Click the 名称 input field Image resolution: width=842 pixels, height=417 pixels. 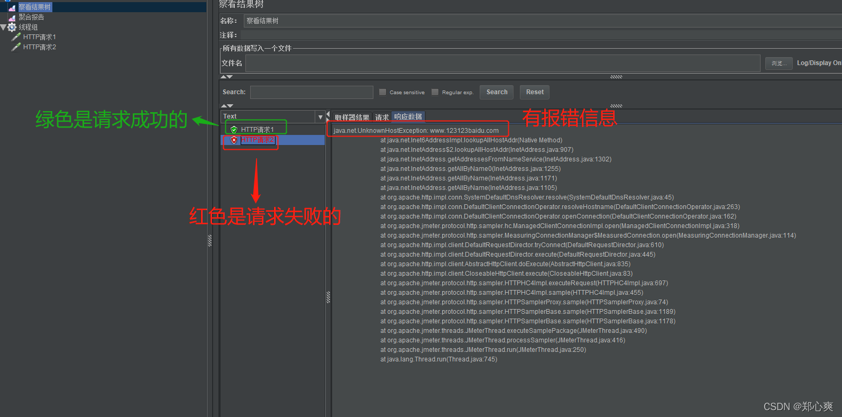[x=543, y=21]
